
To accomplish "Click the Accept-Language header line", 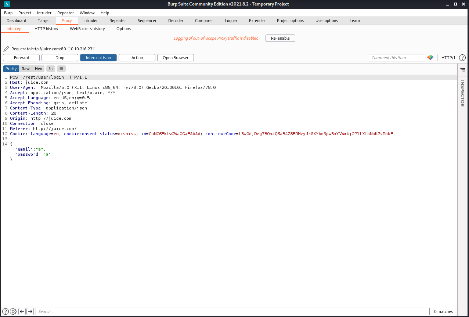I will click(50, 98).
